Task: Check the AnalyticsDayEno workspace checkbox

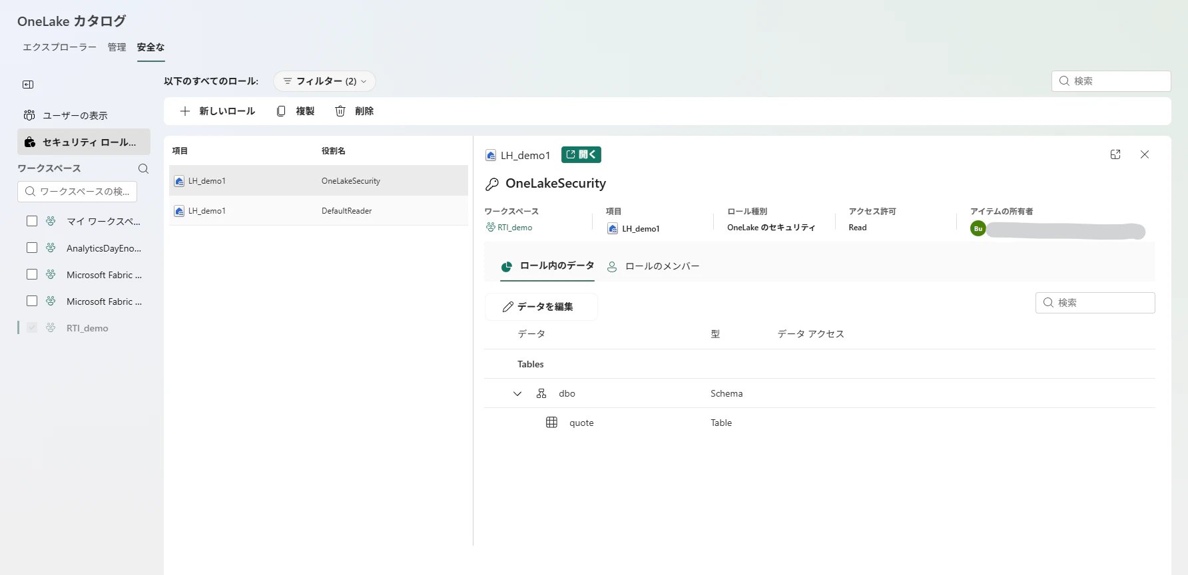Action: click(32, 248)
